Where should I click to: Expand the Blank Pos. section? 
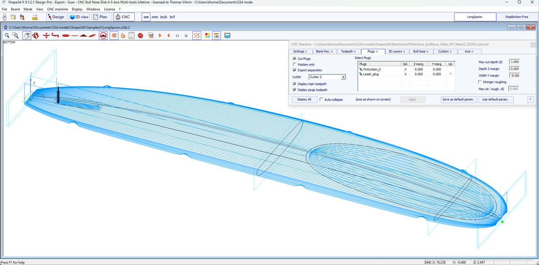point(323,51)
